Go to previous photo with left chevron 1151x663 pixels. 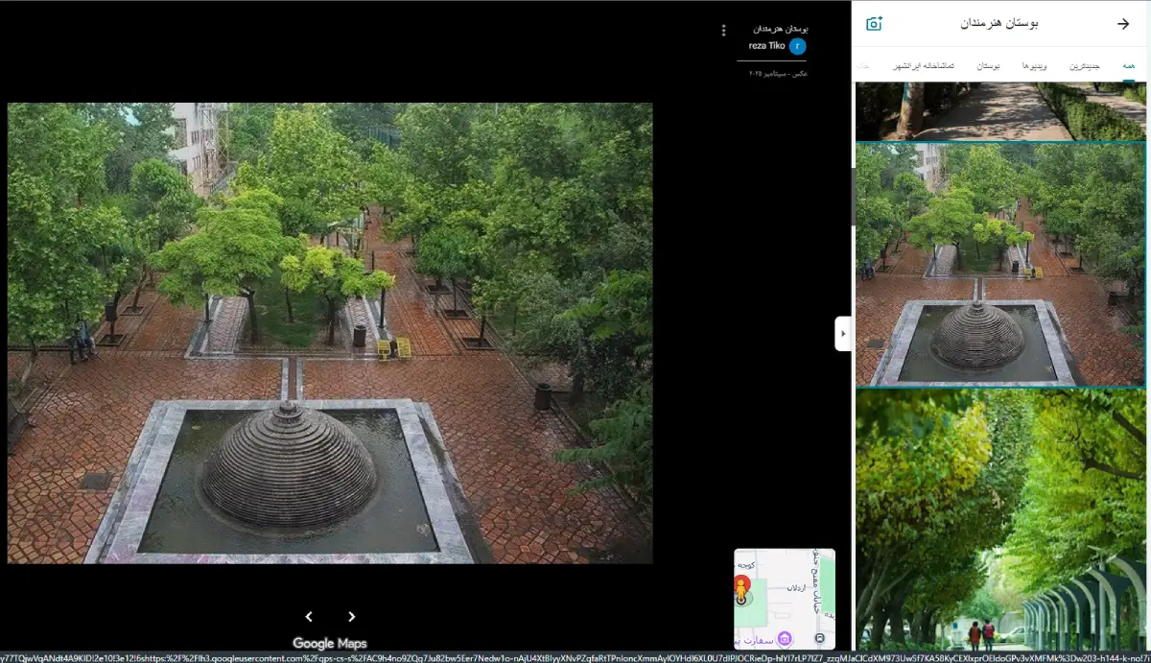tap(308, 617)
